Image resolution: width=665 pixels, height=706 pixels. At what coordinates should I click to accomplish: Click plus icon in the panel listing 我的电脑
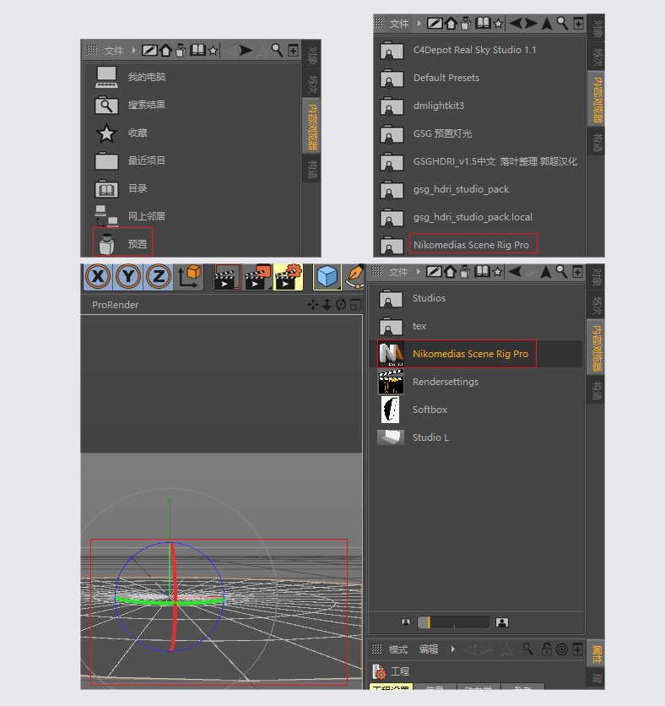point(293,51)
